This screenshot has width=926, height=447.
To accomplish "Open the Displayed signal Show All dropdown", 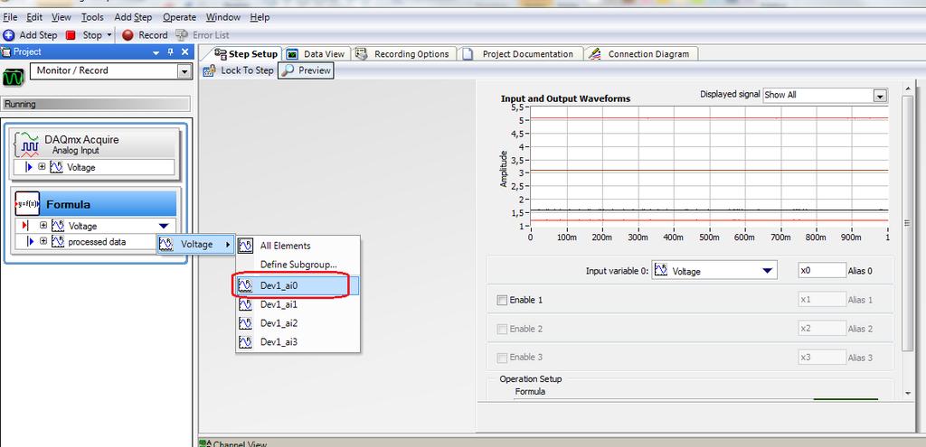I will pyautogui.click(x=825, y=95).
